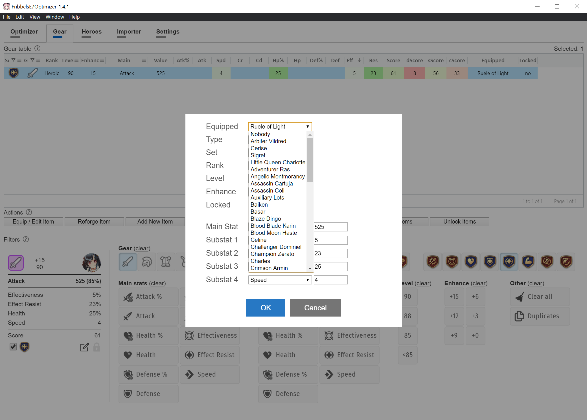
Task: Open the File menu
Action: (6, 17)
